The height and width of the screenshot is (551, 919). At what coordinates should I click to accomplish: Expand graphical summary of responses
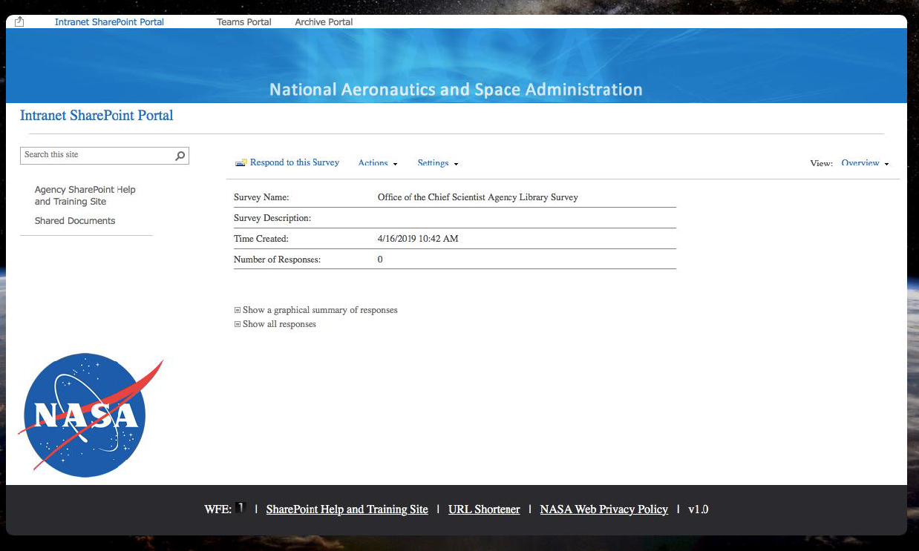238,311
